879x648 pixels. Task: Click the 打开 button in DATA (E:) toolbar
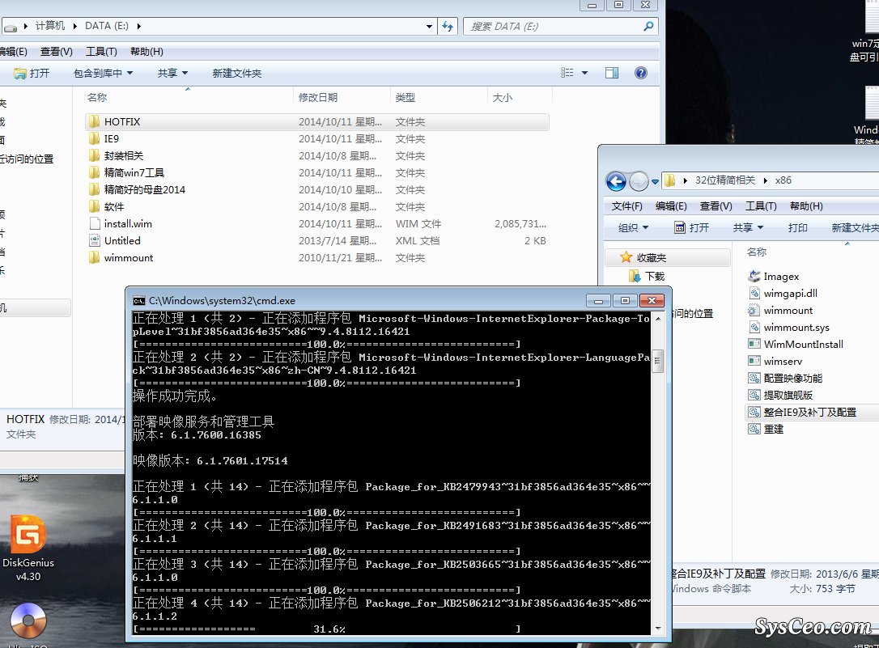[32, 74]
